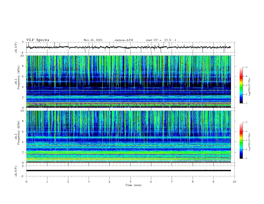Click inside the ch.2 spectrogram panel

tap(129, 137)
